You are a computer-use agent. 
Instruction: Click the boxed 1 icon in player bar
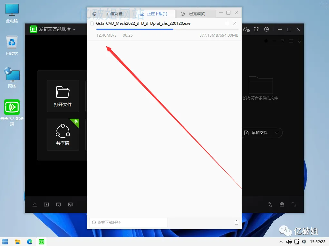coord(46,204)
